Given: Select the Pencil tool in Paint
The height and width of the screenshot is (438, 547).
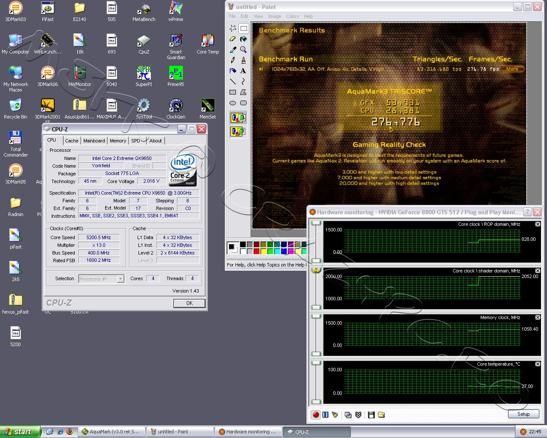Looking at the screenshot, I should pos(233,60).
